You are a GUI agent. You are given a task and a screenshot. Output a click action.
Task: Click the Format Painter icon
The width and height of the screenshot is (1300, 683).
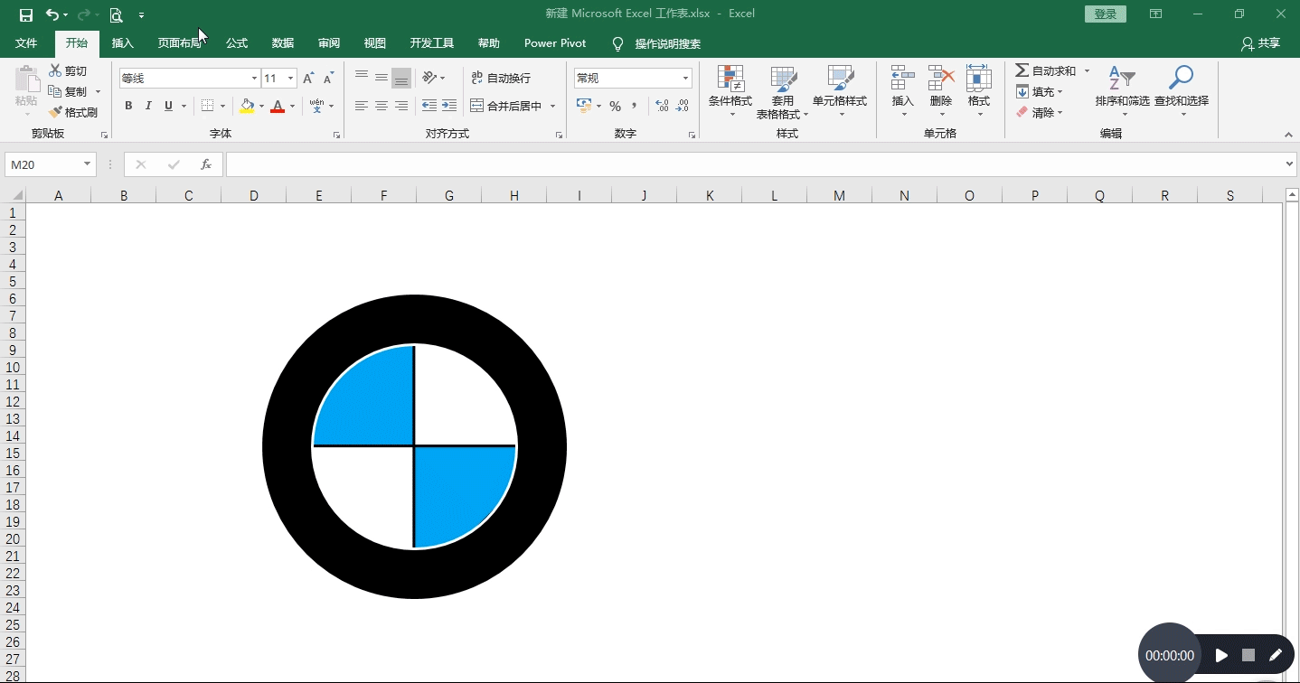click(55, 112)
